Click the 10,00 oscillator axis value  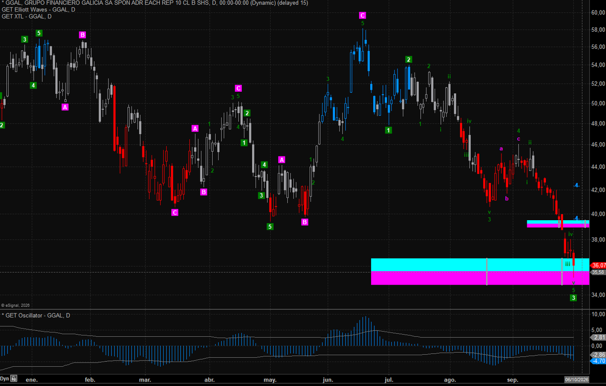pos(598,314)
